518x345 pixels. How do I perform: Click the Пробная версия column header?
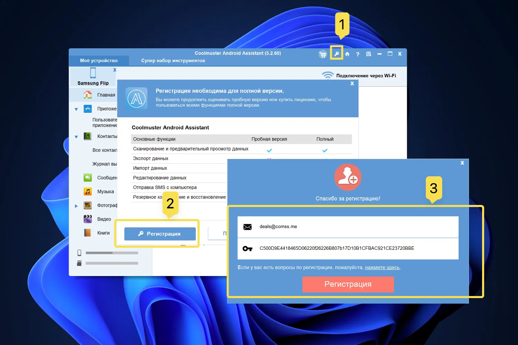[x=269, y=139]
